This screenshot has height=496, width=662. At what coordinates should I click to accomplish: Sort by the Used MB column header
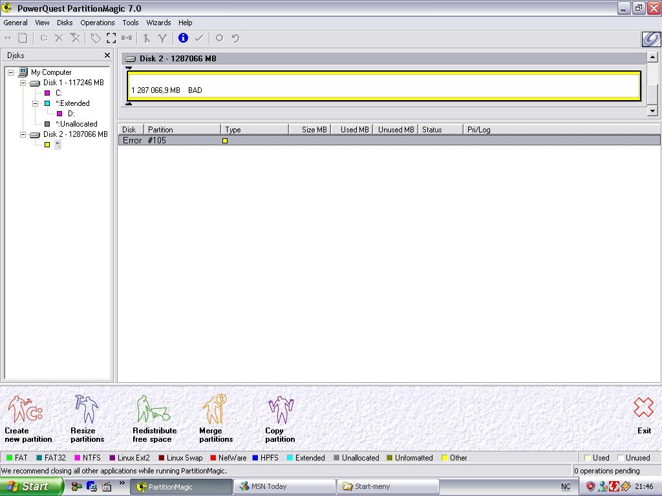coord(352,129)
